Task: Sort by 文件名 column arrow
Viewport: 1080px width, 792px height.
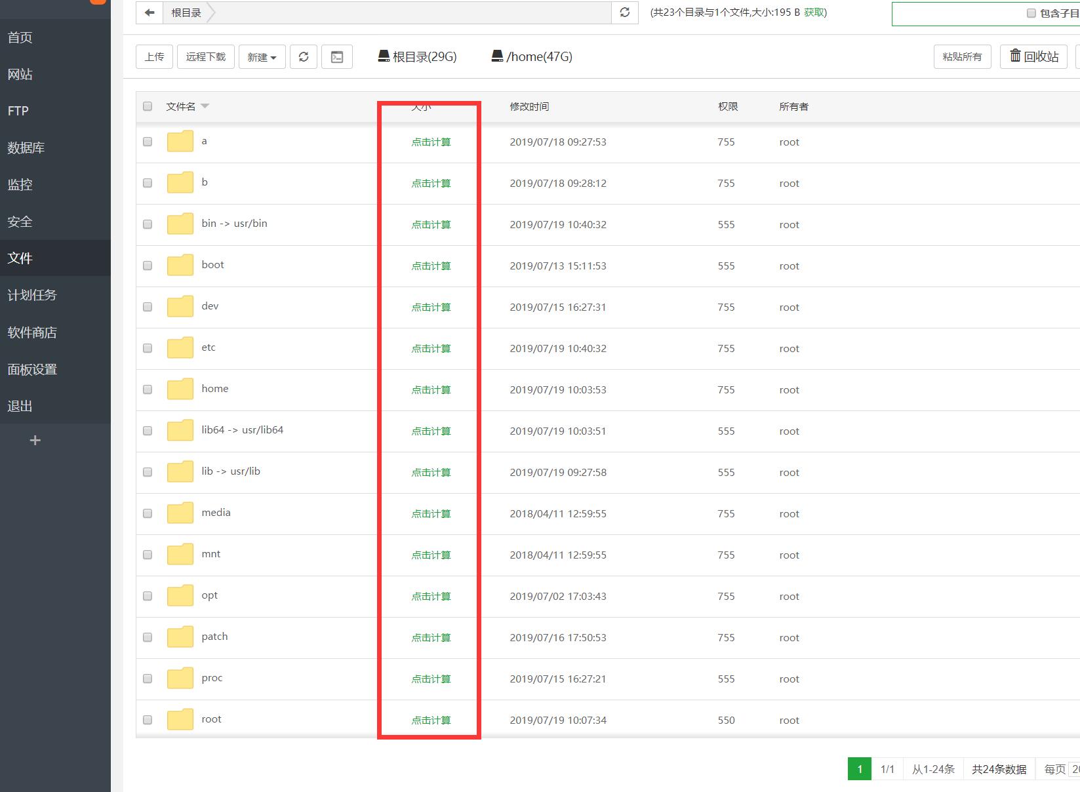Action: 205,106
